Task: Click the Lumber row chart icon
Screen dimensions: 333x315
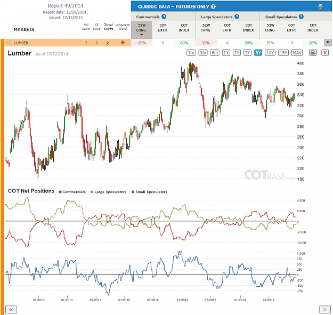Action: tap(10, 43)
